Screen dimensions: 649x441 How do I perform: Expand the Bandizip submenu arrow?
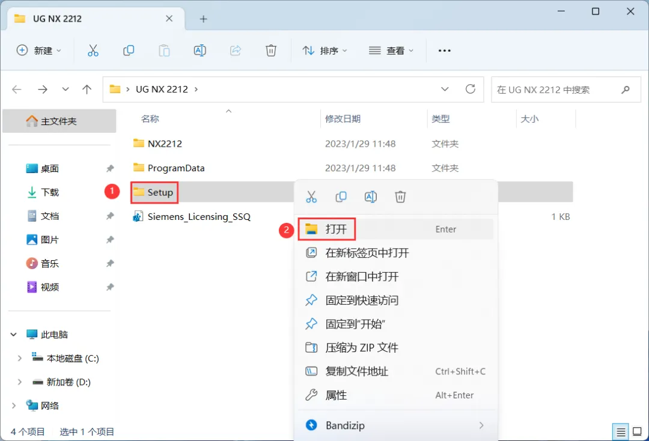481,425
